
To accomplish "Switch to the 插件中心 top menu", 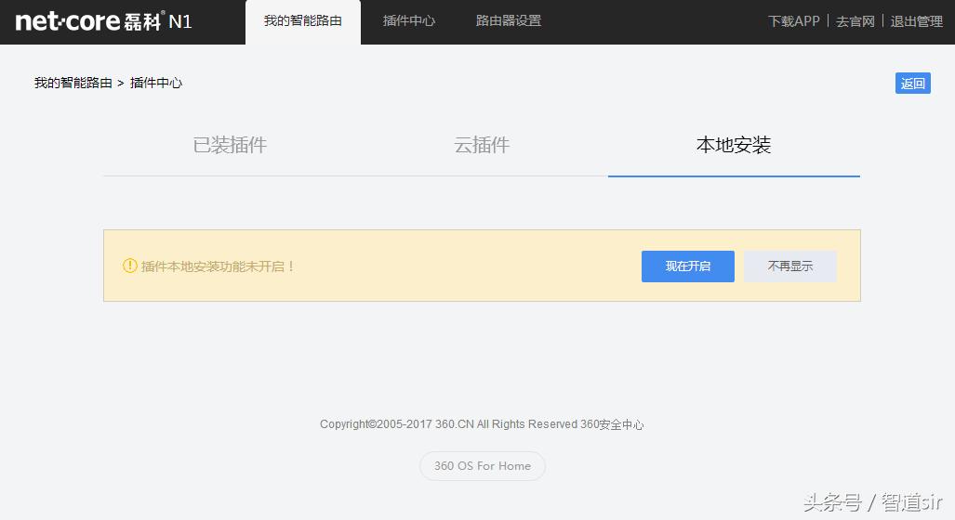I will point(408,21).
